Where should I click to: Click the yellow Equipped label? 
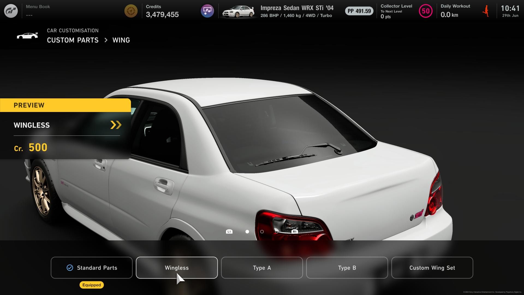92,285
